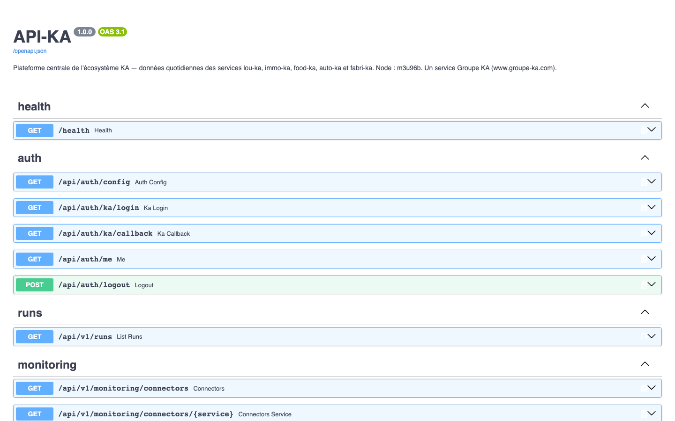Click the monitoring tag heading

pyautogui.click(x=47, y=365)
